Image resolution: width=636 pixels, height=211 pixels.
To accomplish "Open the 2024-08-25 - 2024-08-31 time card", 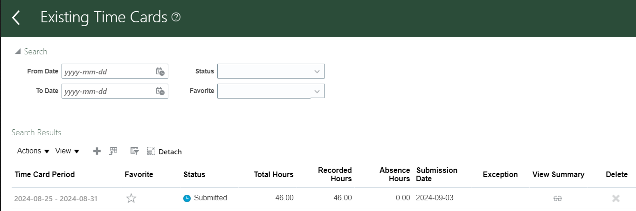I will pyautogui.click(x=56, y=199).
